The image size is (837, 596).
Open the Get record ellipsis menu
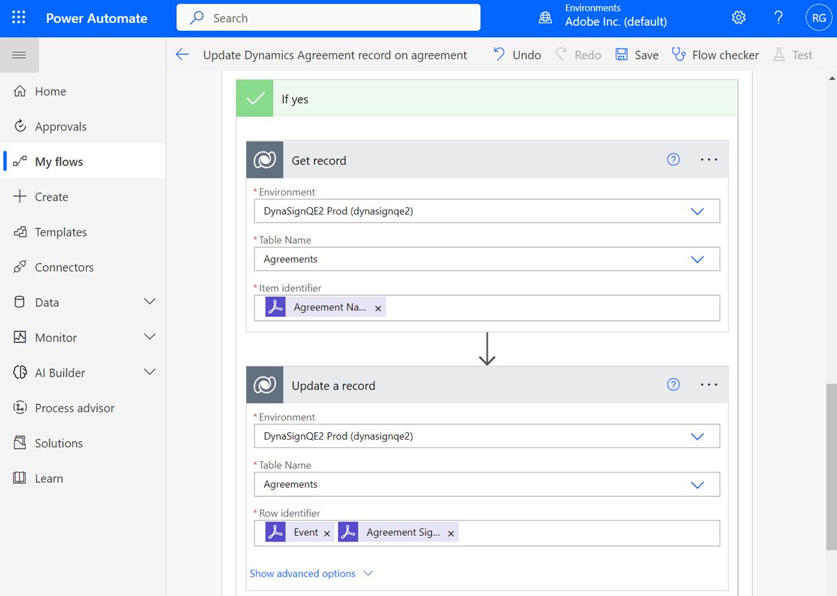(x=709, y=159)
